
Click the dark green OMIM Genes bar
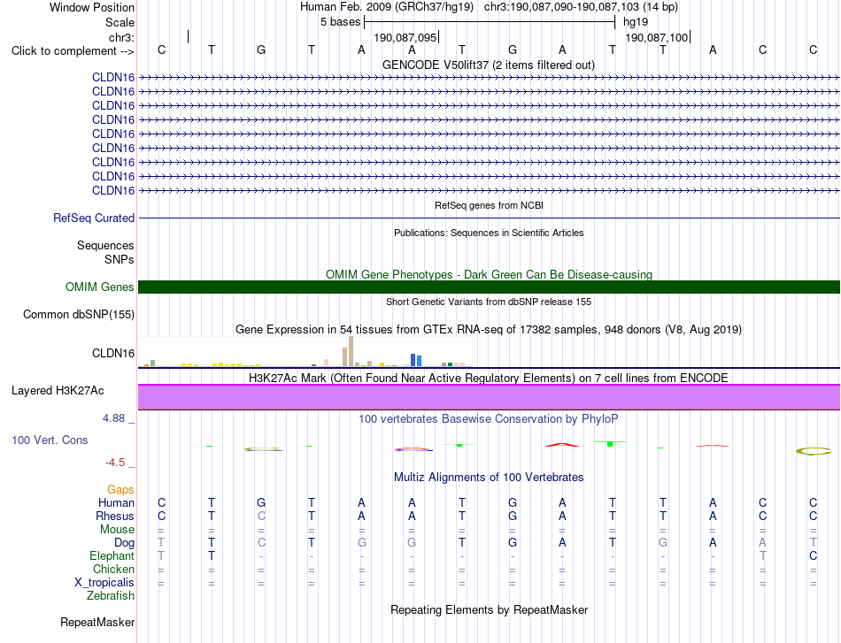click(x=489, y=287)
